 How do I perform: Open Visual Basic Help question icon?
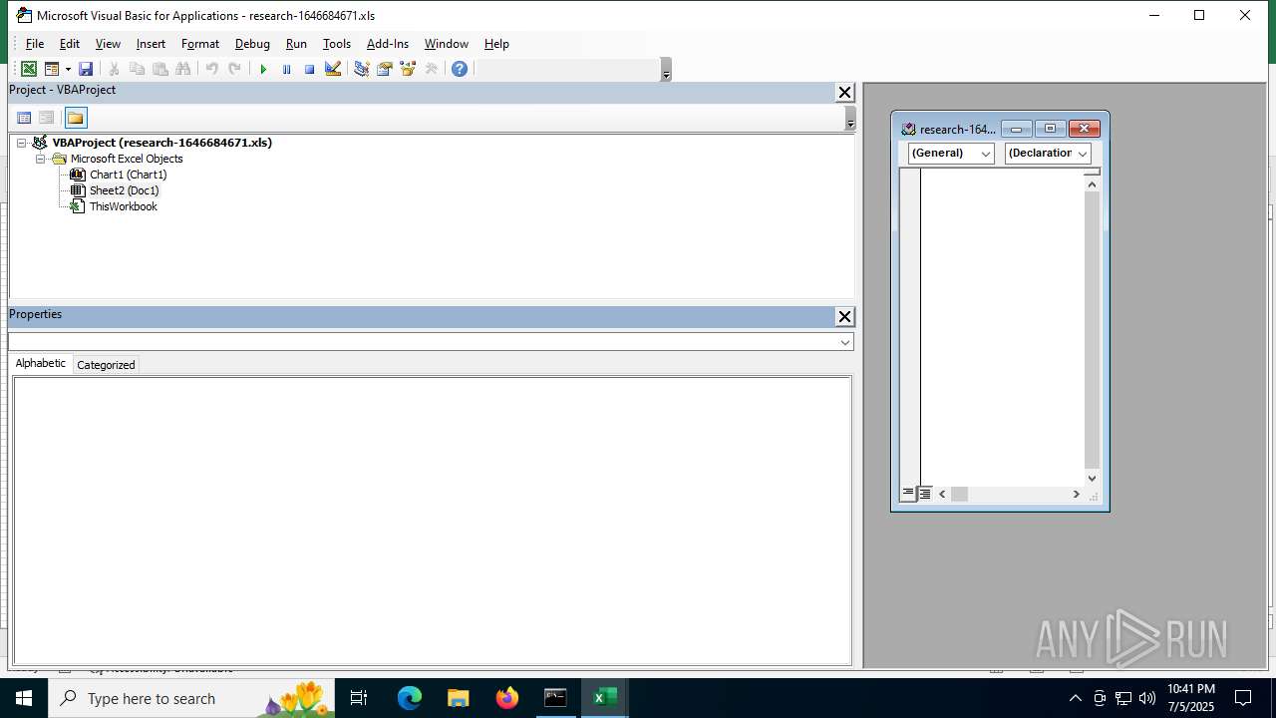[x=460, y=69]
